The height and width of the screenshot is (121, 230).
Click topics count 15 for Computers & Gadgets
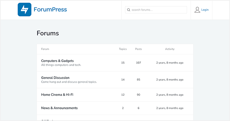[123, 63]
